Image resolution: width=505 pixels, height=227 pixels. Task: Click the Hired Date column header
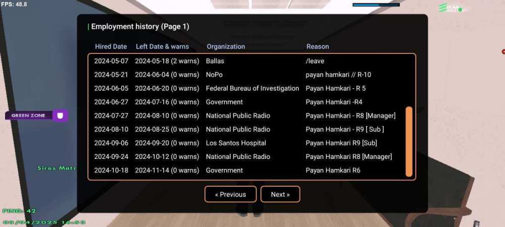(111, 46)
